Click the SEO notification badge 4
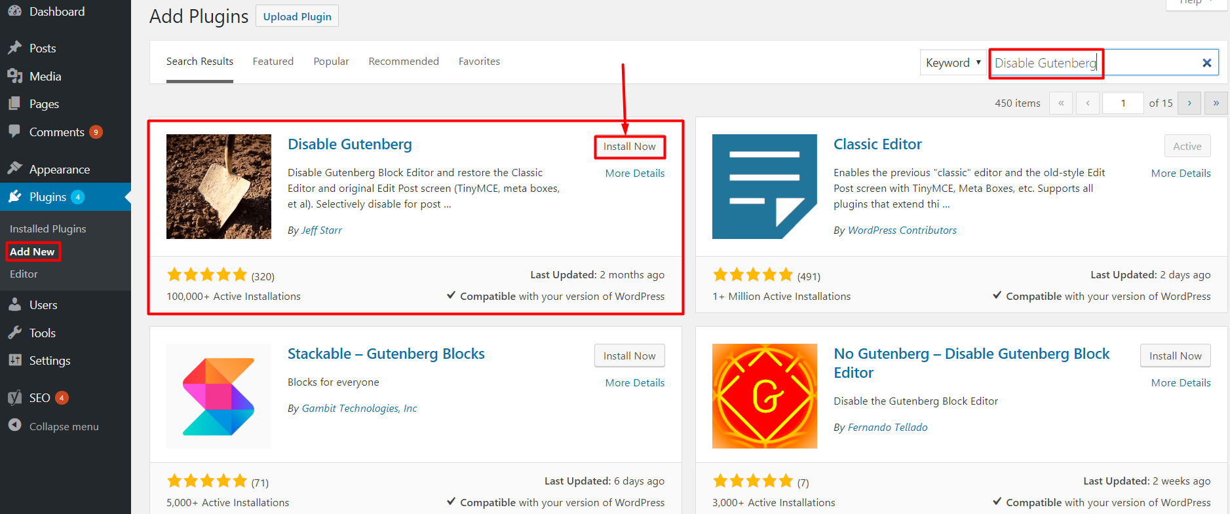This screenshot has width=1230, height=514. click(62, 397)
